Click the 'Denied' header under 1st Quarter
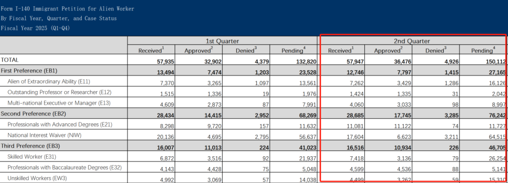 pos(246,50)
